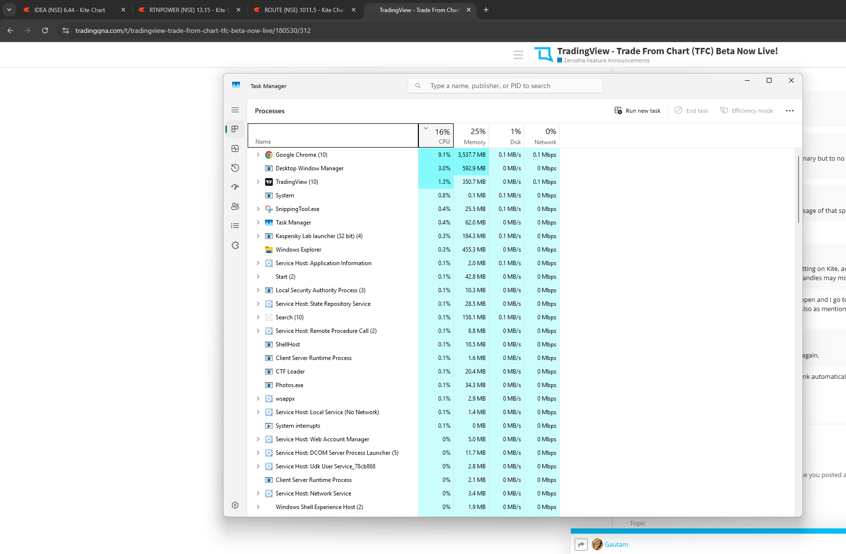
Task: Open Performance page from sidebar icon
Action: [x=235, y=149]
